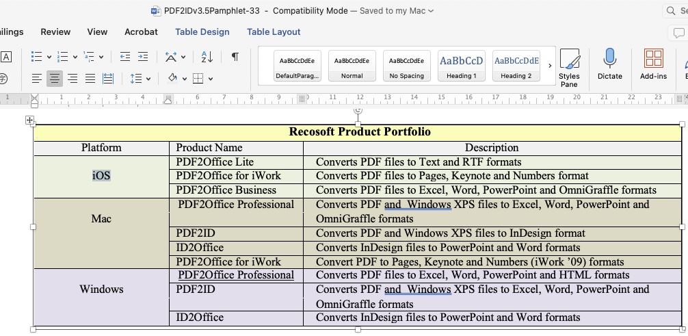This screenshot has width=688, height=336.
Task: Expand the numbering style dropdown arrow
Action: tap(75, 57)
